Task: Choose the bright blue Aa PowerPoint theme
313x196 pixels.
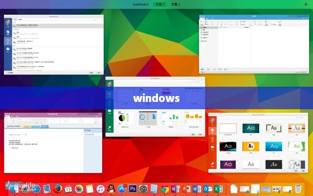Action: [x=274, y=147]
